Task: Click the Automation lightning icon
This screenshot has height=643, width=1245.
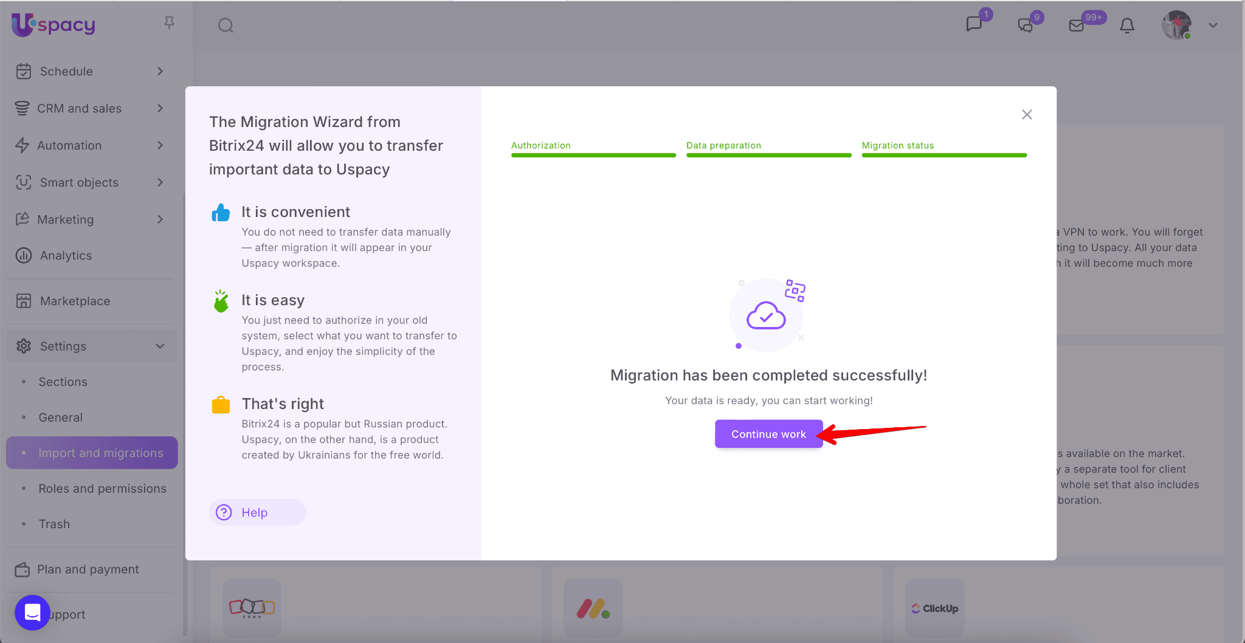Action: tap(22, 145)
